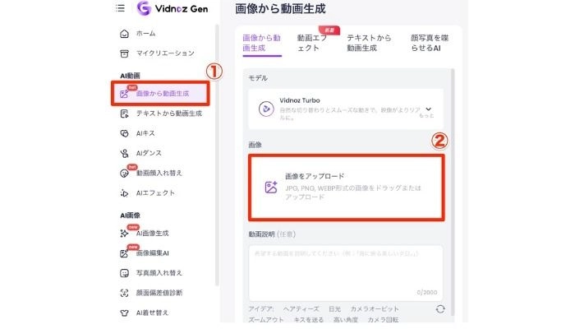This screenshot has height=329, width=575.
Task: Click the ヘアティーズ idea suggestion
Action: 301,309
